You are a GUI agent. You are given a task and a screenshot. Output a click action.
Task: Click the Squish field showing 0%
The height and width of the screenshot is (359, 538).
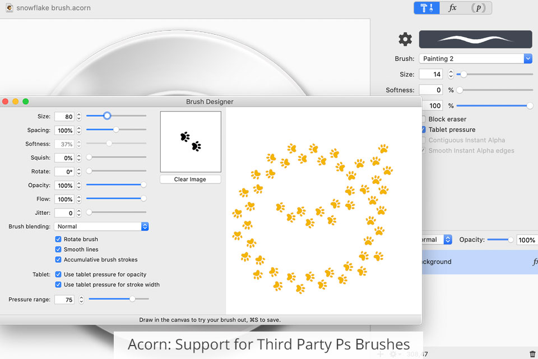[64, 158]
